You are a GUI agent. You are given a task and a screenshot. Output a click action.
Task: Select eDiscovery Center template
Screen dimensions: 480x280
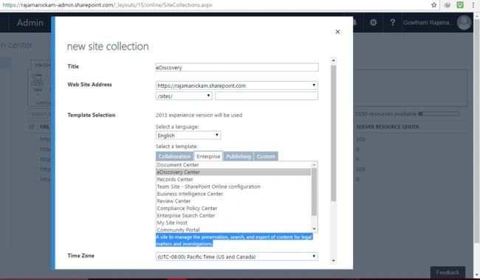click(x=233, y=172)
